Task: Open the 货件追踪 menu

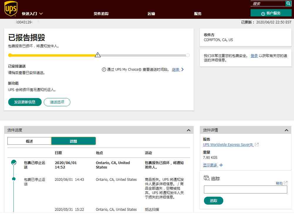Action: coord(101,14)
